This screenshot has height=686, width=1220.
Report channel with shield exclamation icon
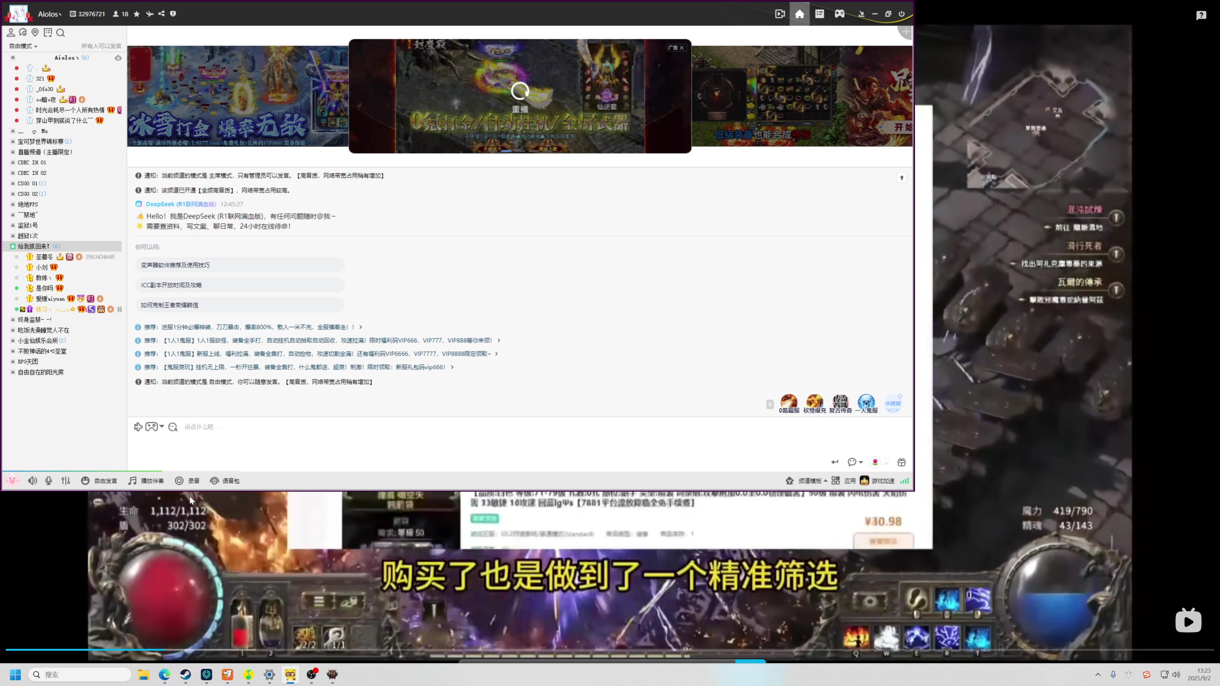173,14
